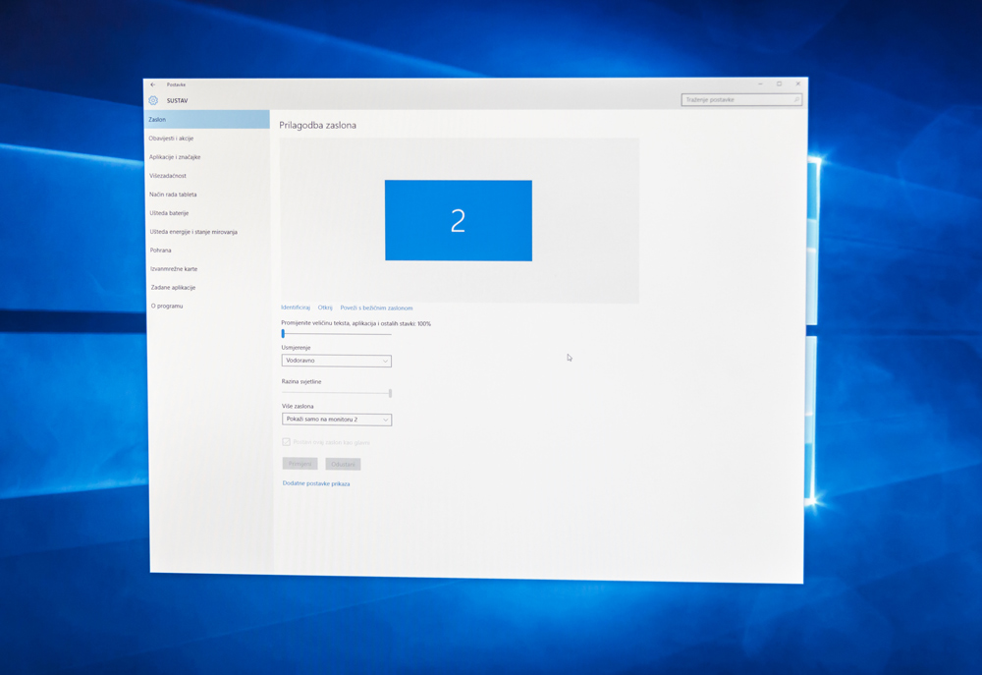
Task: Minimize the Postavke window
Action: tap(760, 84)
